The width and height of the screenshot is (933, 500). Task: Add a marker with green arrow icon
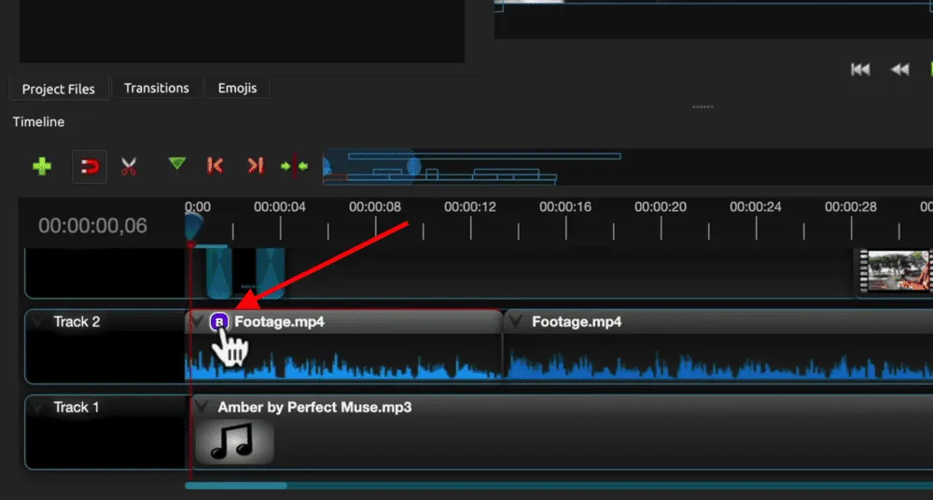(x=177, y=165)
